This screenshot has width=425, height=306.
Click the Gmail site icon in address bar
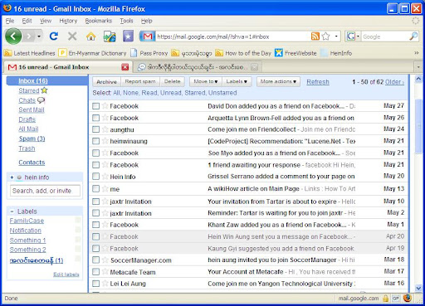148,36
